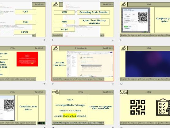Play animation star under slide 11
The width and height of the screenshot is (170, 128).
point(113,84)
